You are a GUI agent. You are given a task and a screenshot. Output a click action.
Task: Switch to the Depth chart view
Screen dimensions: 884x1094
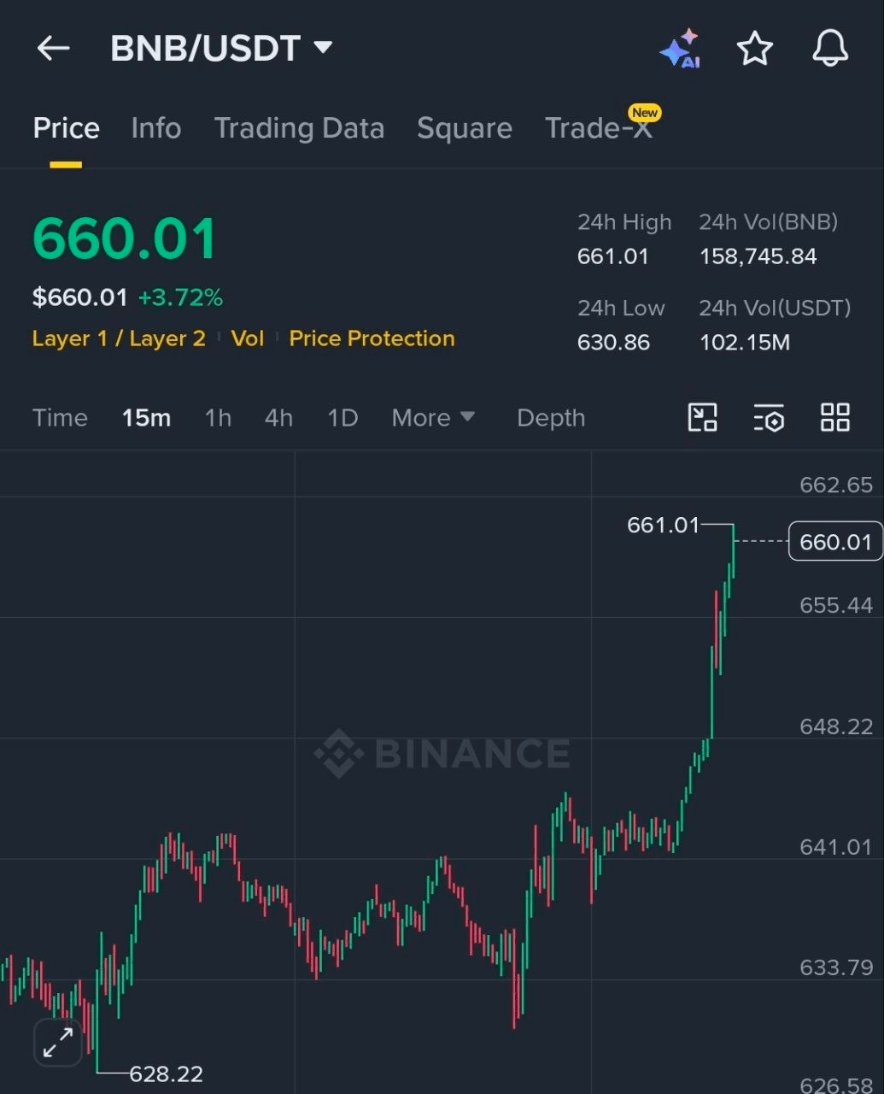(551, 418)
